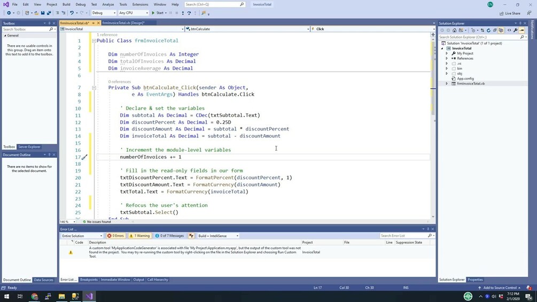Screen dimensions: 537x302
Task: Toggle the 0 Errors filter button
Action: [115, 236]
